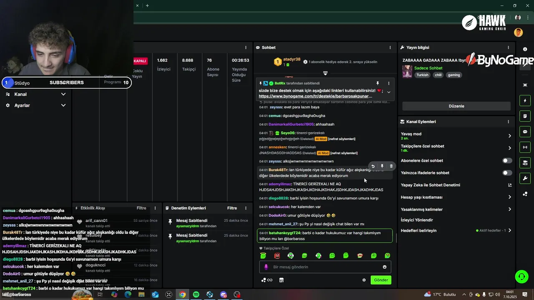
Task: Open stats panel three-dot menu
Action: pyautogui.click(x=246, y=47)
